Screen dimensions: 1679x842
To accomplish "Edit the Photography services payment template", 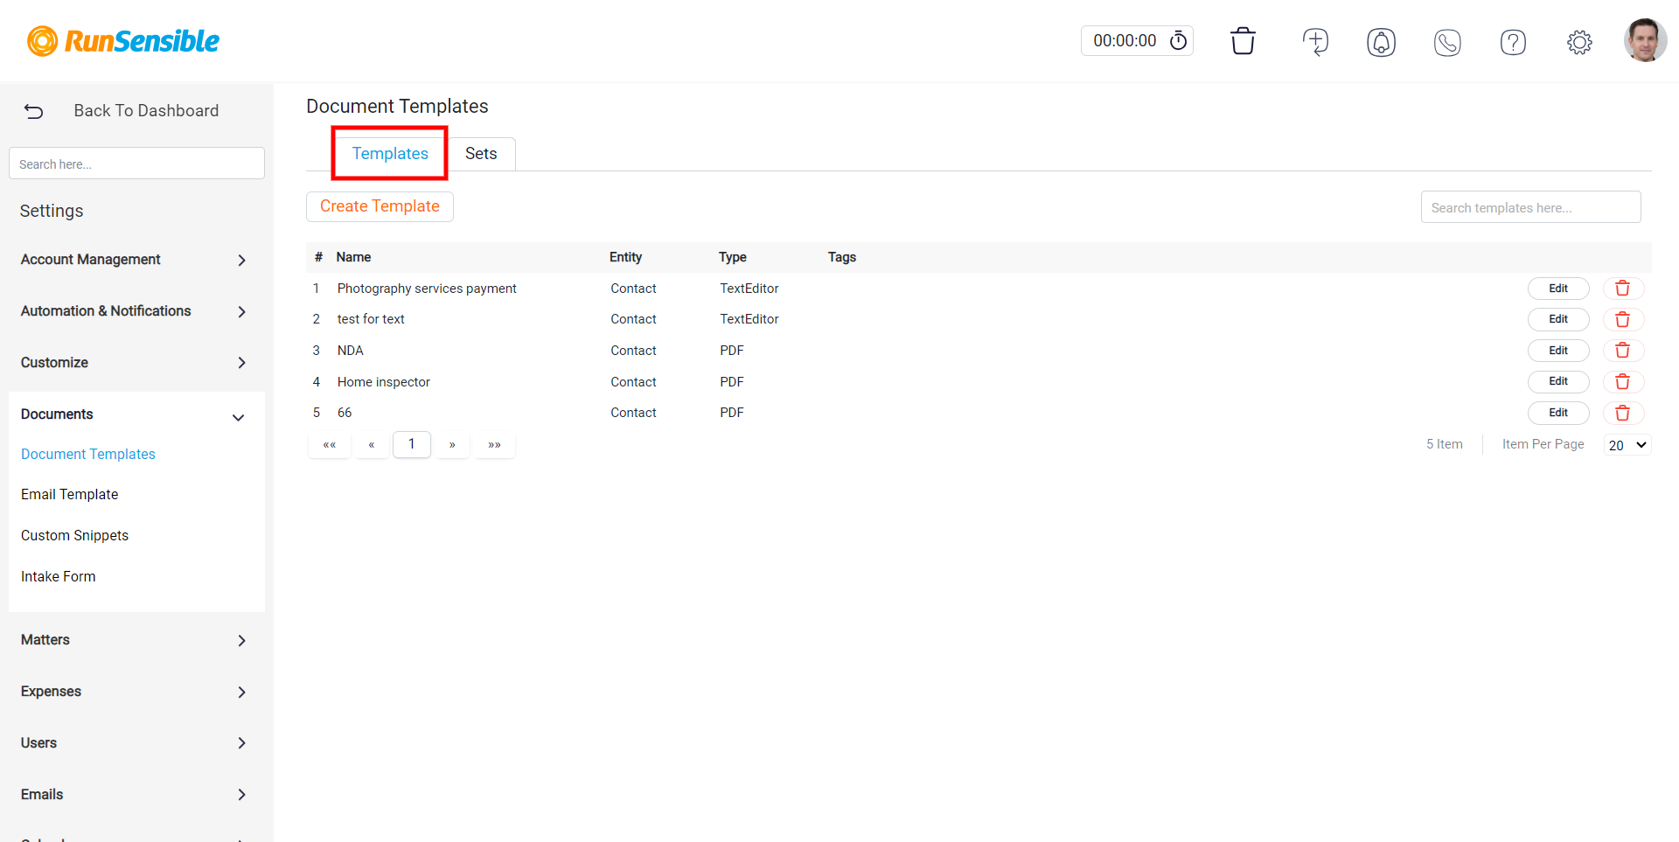I will 1558,289.
